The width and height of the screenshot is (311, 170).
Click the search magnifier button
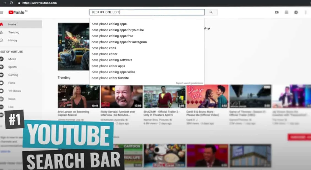point(211,12)
